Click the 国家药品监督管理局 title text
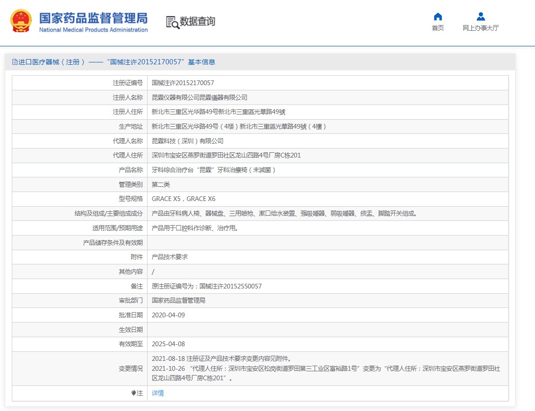Image resolution: width=535 pixels, height=411 pixels. click(x=93, y=18)
